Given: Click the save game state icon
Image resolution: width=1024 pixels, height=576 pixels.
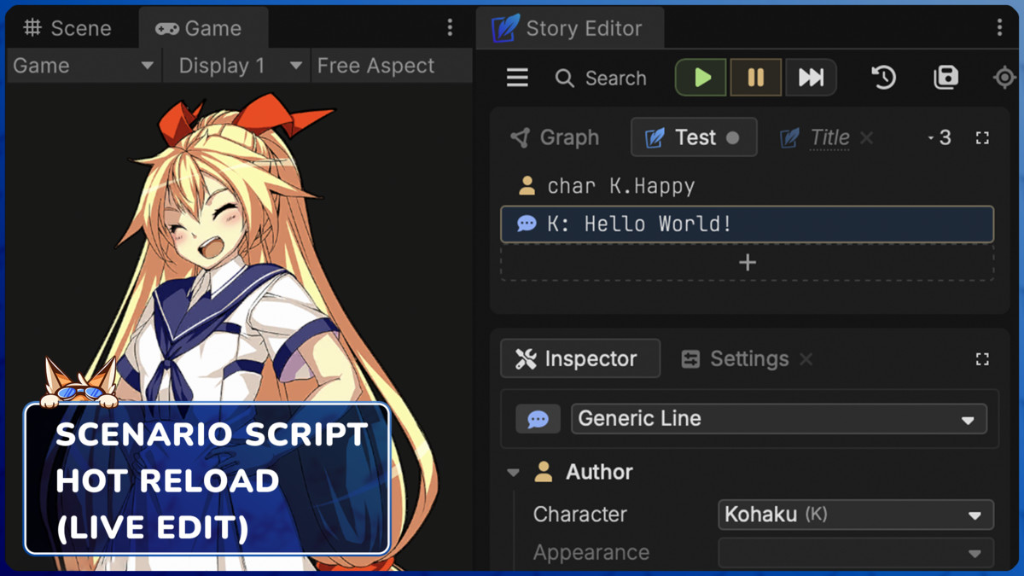Looking at the screenshot, I should click(947, 77).
